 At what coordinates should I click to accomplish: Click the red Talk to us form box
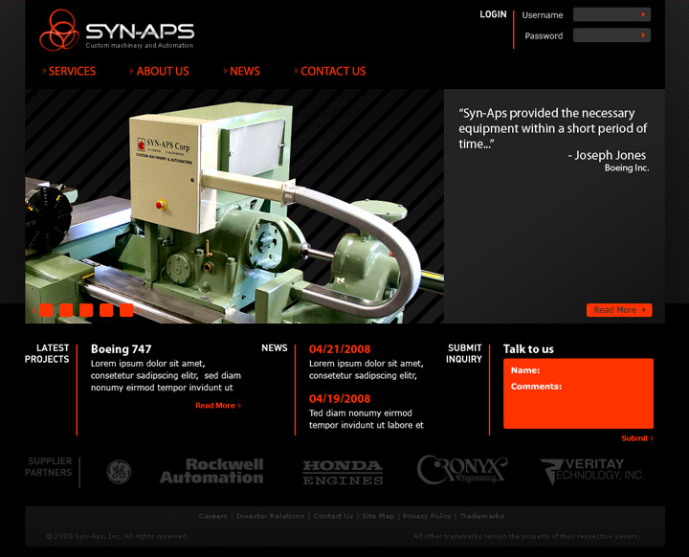tap(578, 402)
